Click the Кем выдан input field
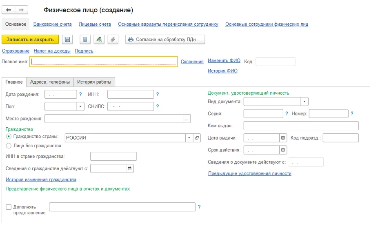This screenshot has height=226, width=378. [301, 126]
